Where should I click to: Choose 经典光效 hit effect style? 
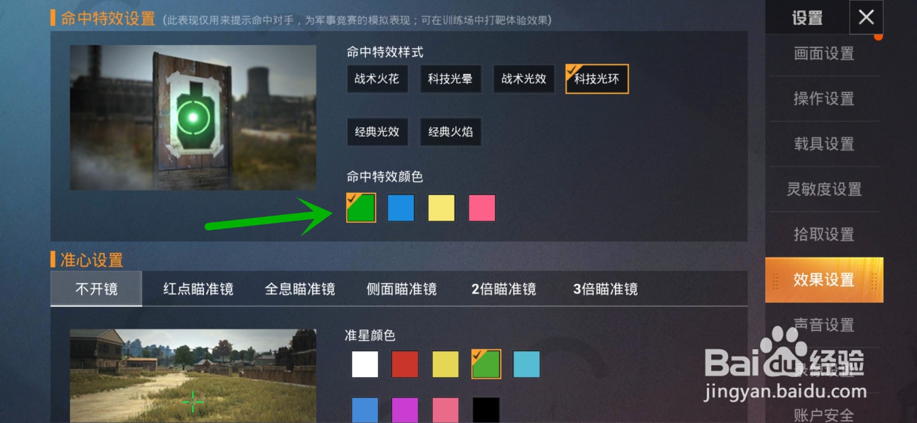[x=377, y=132]
